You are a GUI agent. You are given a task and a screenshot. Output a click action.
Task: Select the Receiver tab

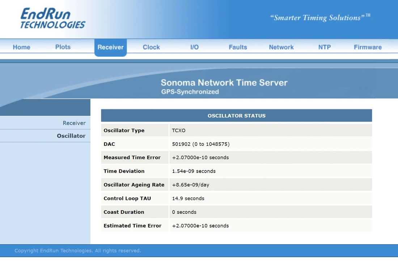tap(110, 47)
